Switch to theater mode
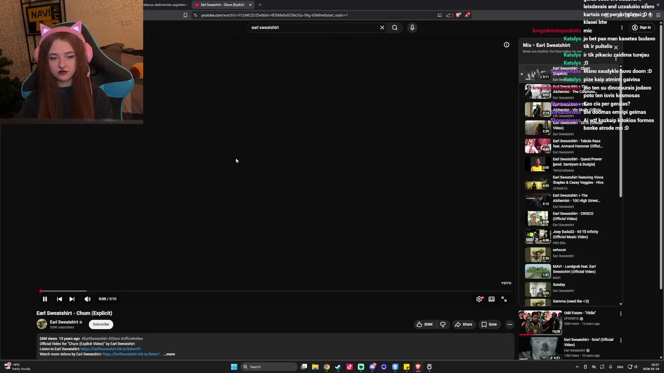664x373 pixels. click(491, 299)
